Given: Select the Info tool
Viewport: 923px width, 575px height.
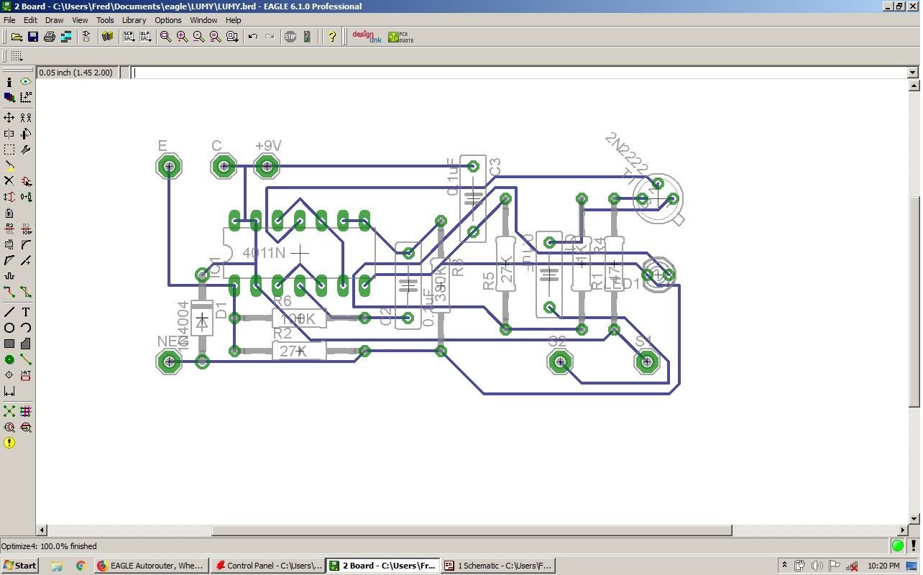Looking at the screenshot, I should (x=9, y=81).
